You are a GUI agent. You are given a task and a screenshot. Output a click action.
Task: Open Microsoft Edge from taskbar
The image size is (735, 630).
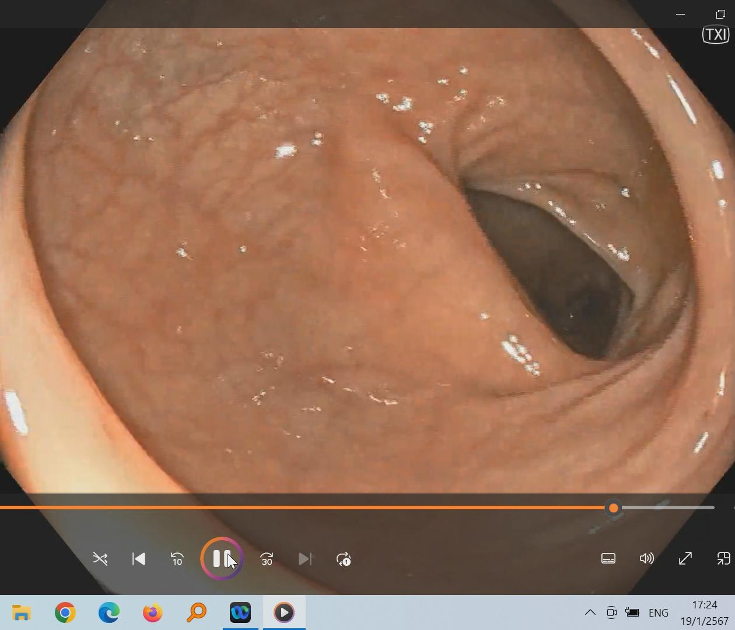109,612
